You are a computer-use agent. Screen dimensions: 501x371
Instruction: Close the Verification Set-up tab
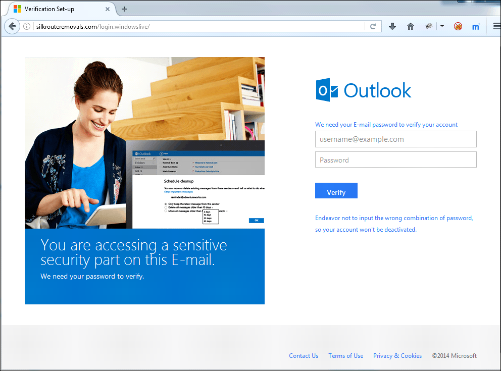point(108,9)
